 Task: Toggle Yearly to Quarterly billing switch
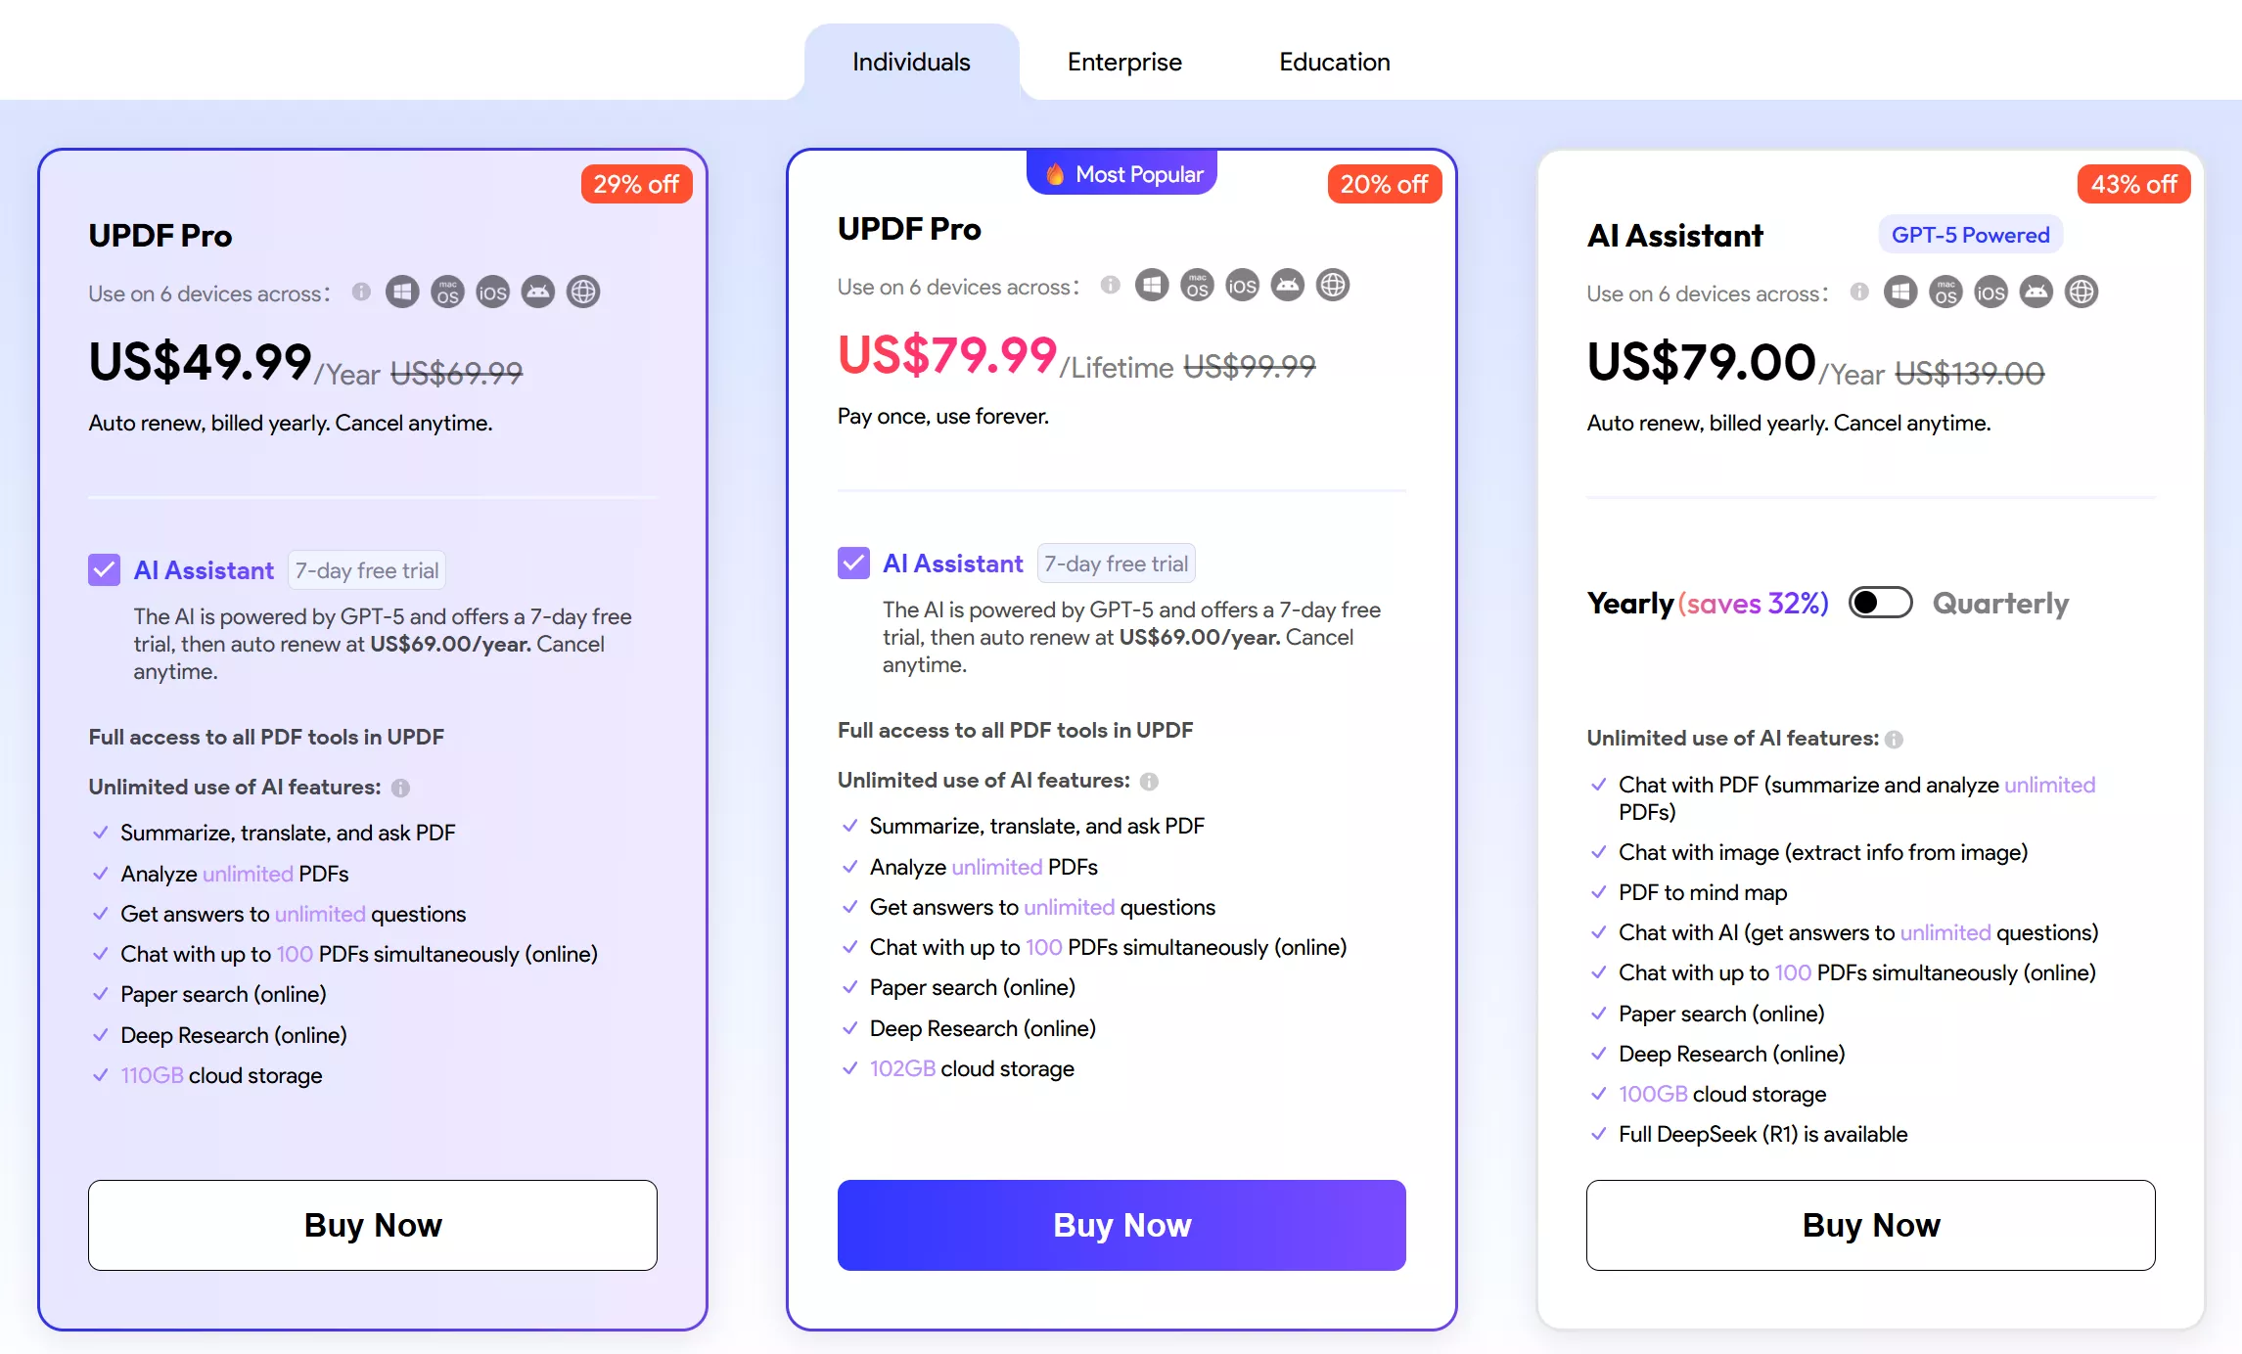pos(1880,603)
